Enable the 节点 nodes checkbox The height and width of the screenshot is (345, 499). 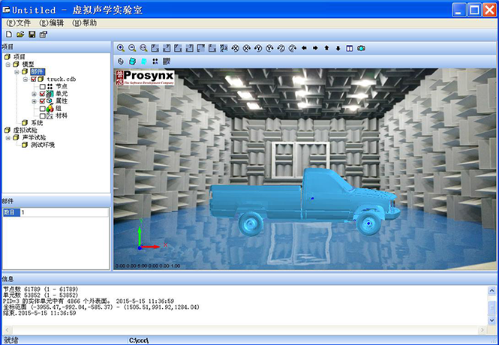(43, 86)
